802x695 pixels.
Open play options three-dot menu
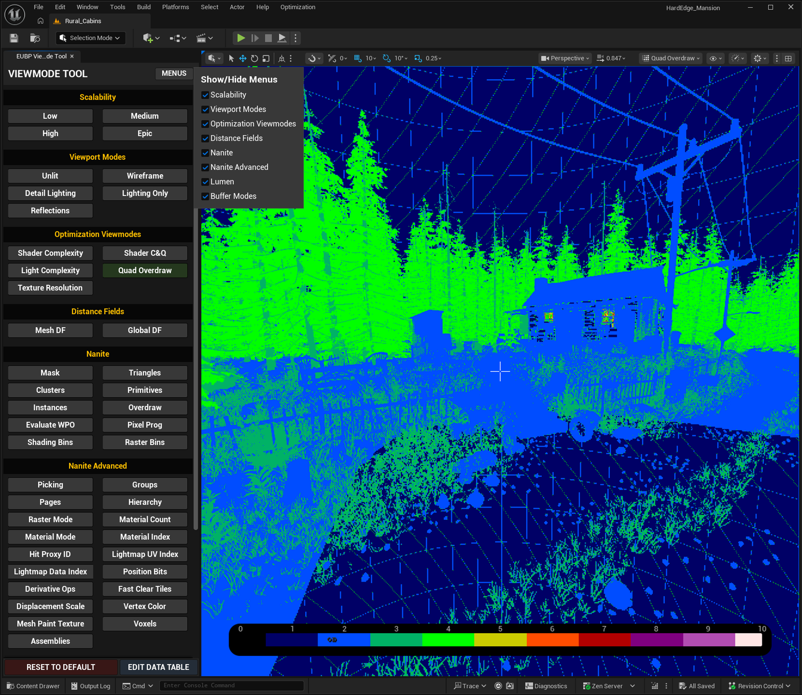pos(295,38)
